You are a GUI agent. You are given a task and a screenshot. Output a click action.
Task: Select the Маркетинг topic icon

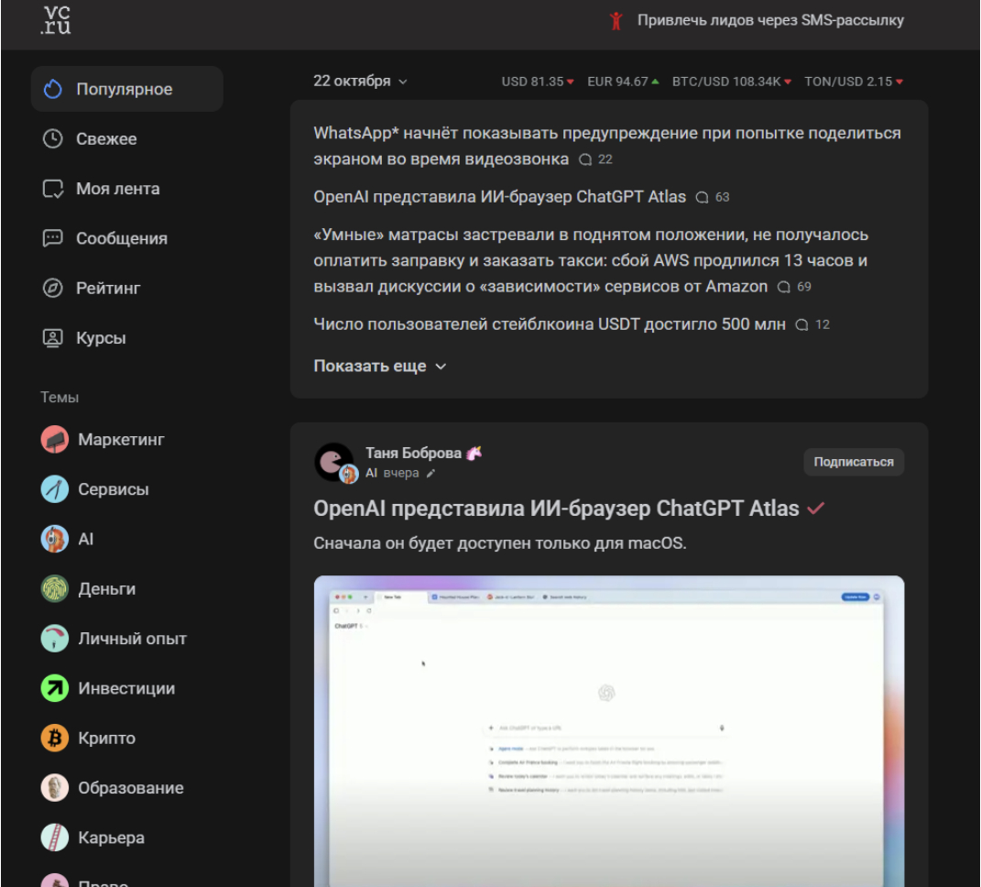tap(55, 440)
